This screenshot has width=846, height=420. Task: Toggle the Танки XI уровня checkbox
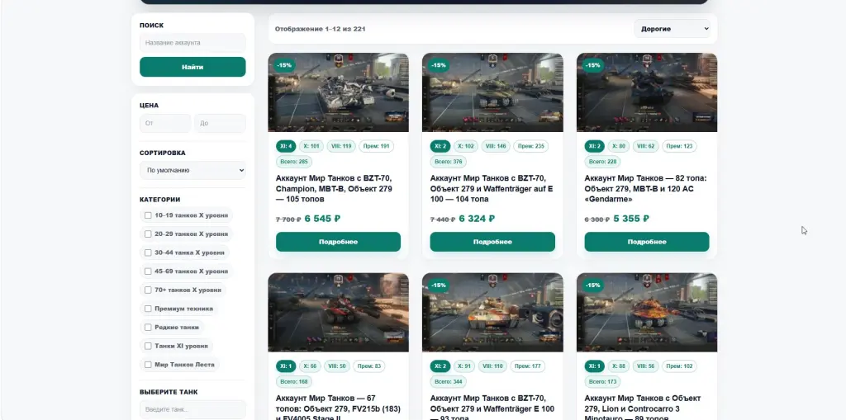[148, 346]
